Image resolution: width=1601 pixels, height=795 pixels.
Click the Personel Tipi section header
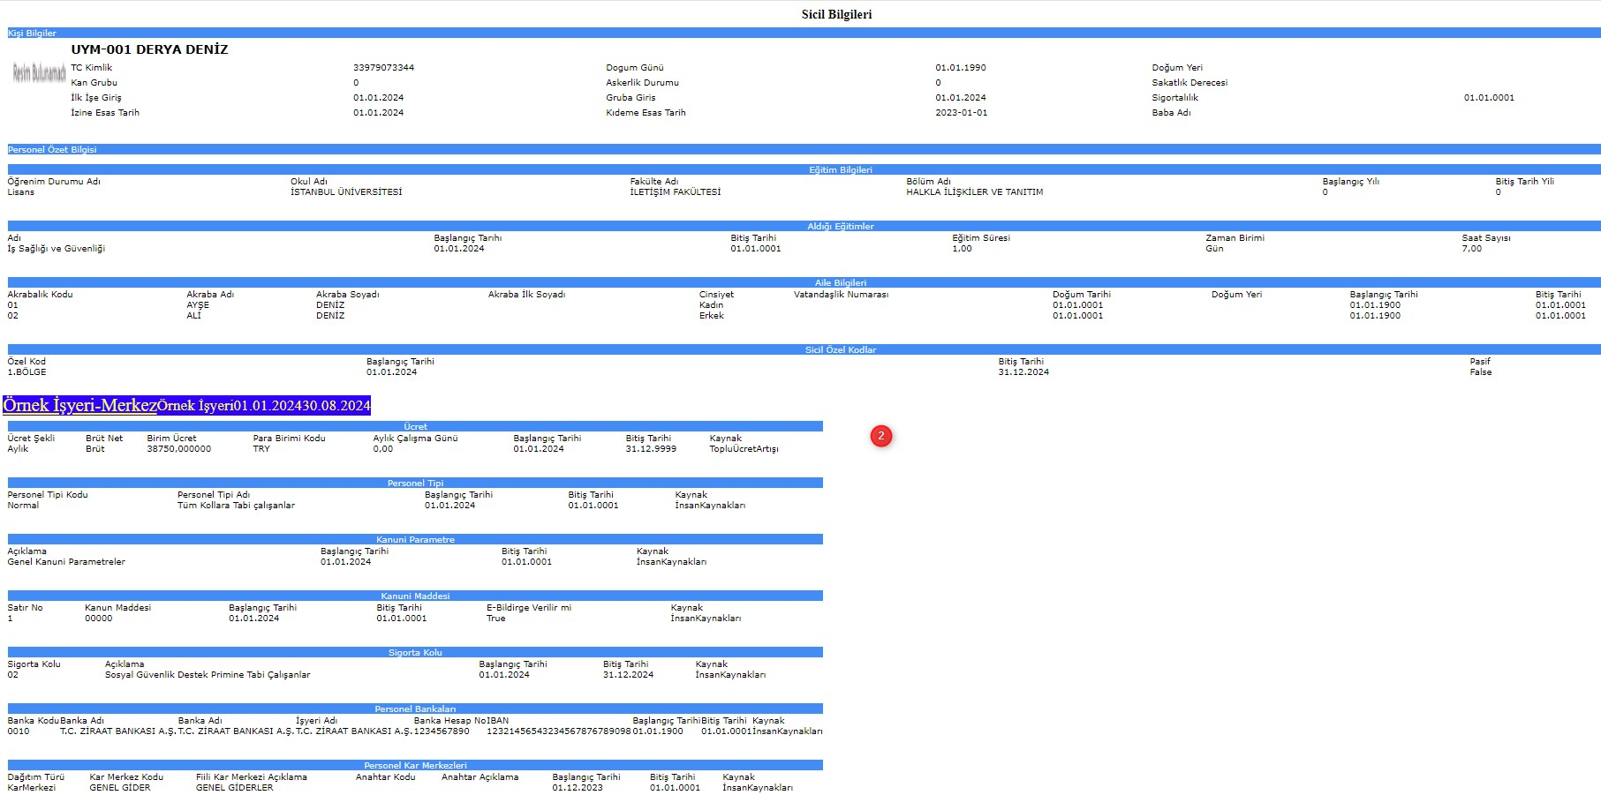click(x=415, y=483)
